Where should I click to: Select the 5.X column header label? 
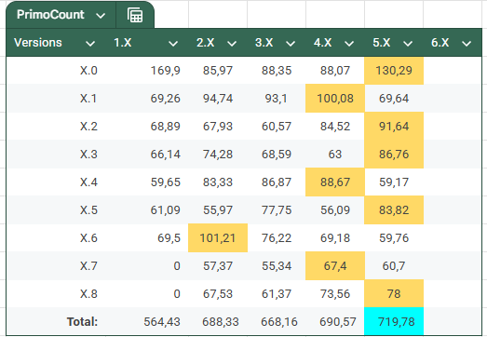coord(382,43)
